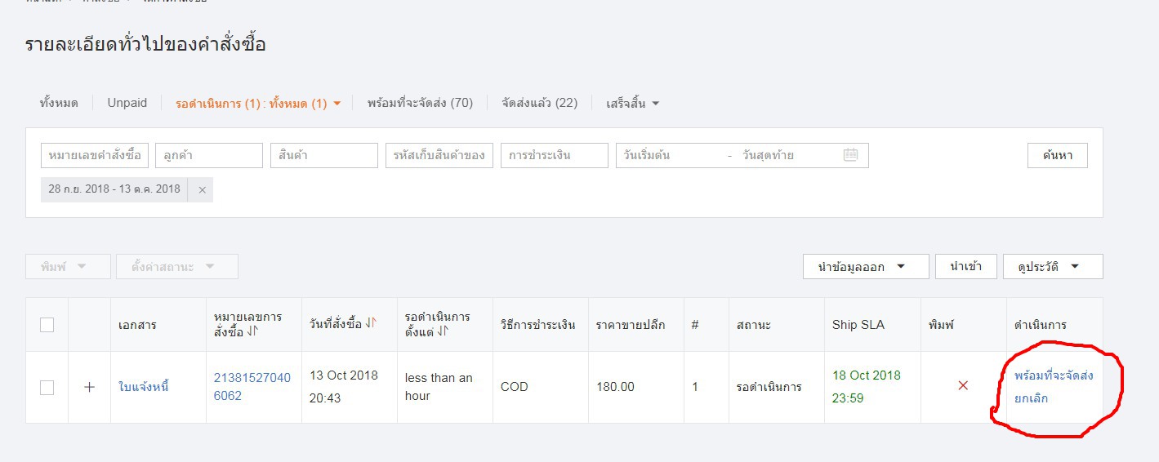Sort by วันที่สั่งซื้อ arrows icon

371,323
